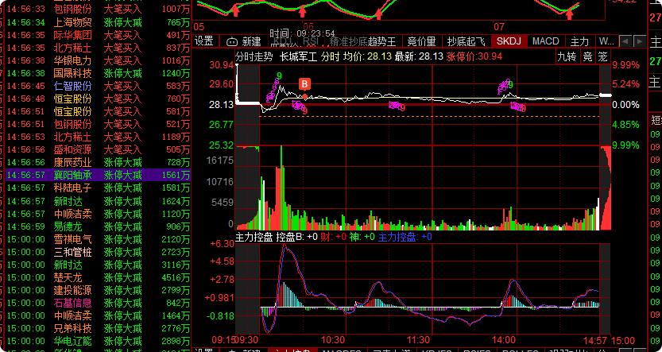Switch to the MACD indicator tab

pyautogui.click(x=546, y=41)
